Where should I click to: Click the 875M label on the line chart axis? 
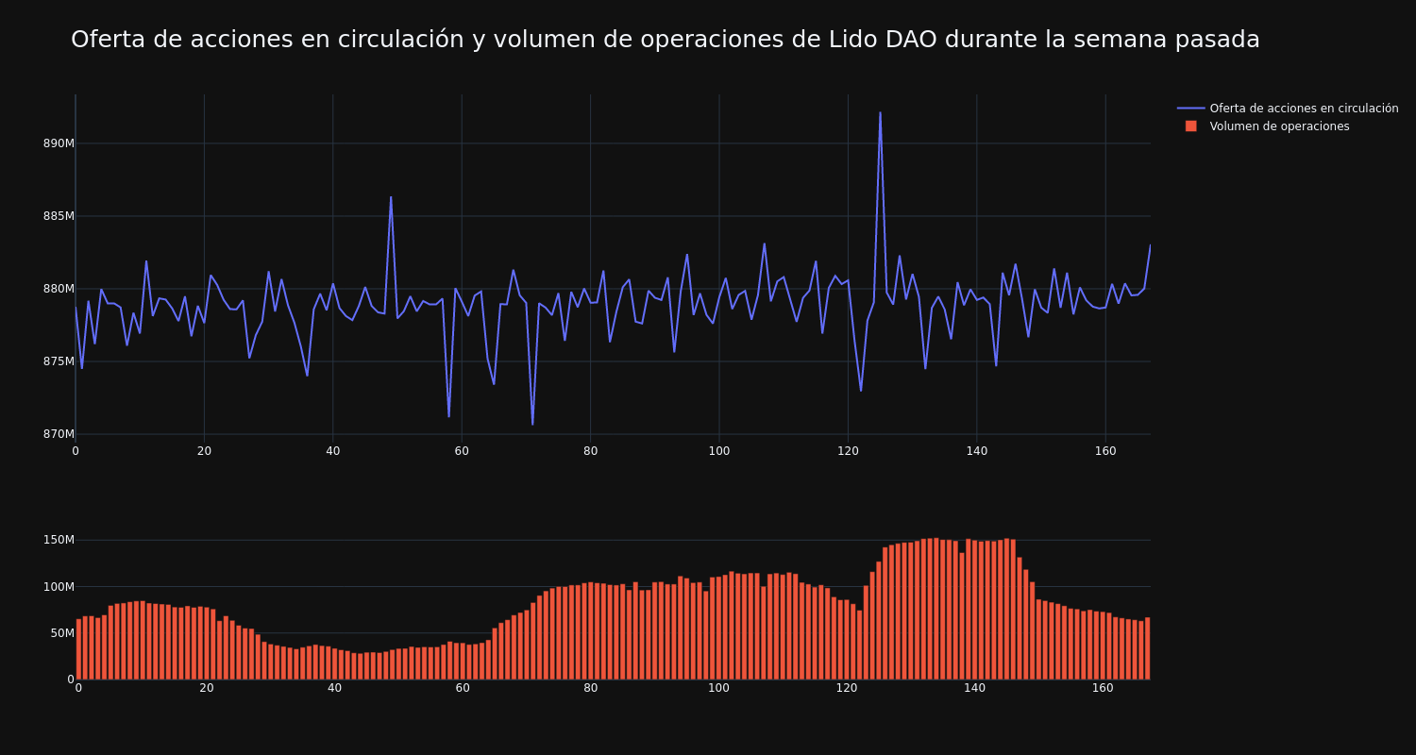(59, 361)
